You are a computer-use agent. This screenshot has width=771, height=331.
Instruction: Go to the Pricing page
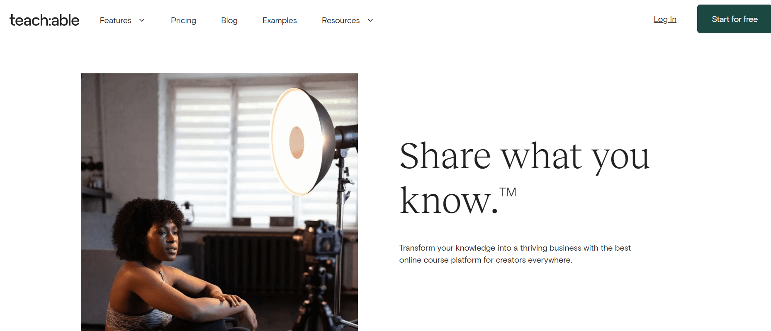click(183, 20)
